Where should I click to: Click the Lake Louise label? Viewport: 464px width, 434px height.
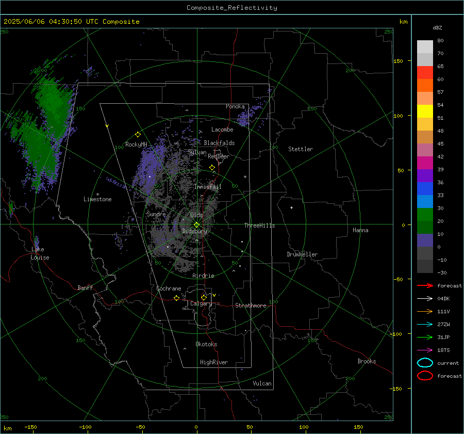coord(40,253)
